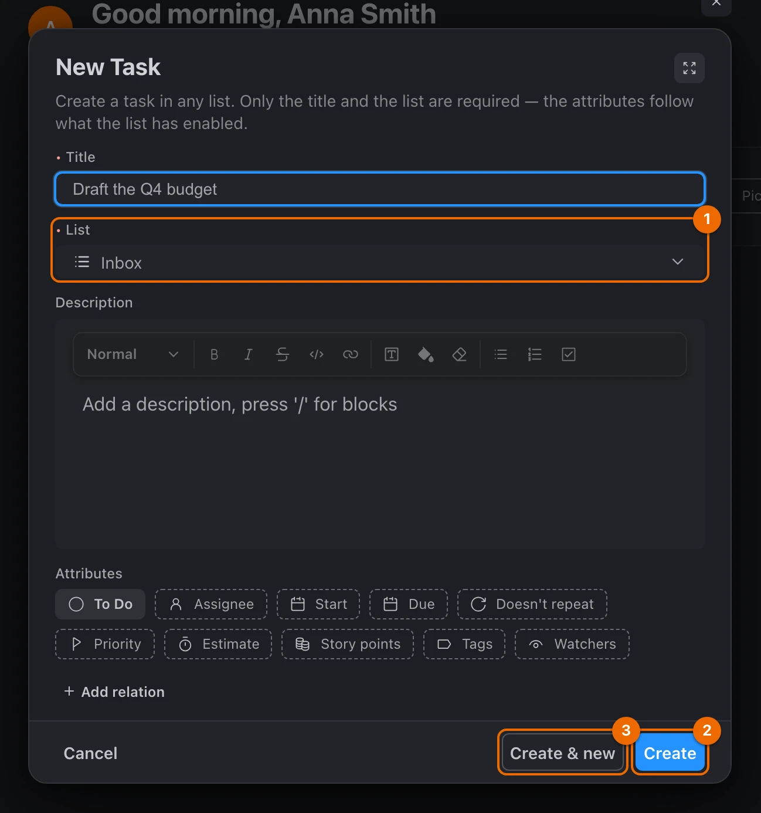Open the List selector showing Inbox
This screenshot has height=813, width=761.
(380, 262)
